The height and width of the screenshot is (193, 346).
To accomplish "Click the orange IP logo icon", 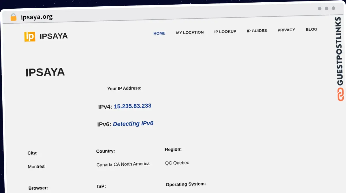I will pos(30,37).
